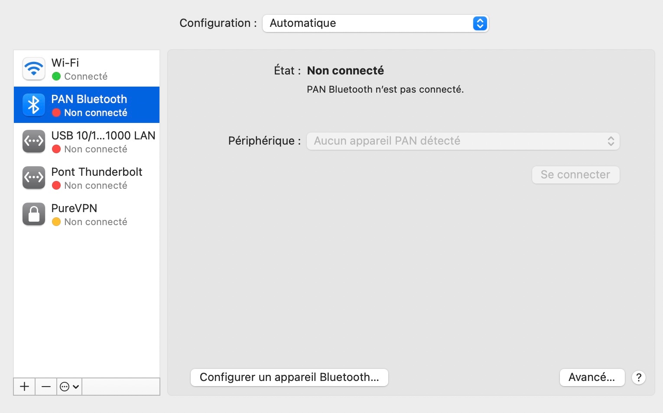
Task: Open the ellipsis action menu below service list
Action: point(69,387)
